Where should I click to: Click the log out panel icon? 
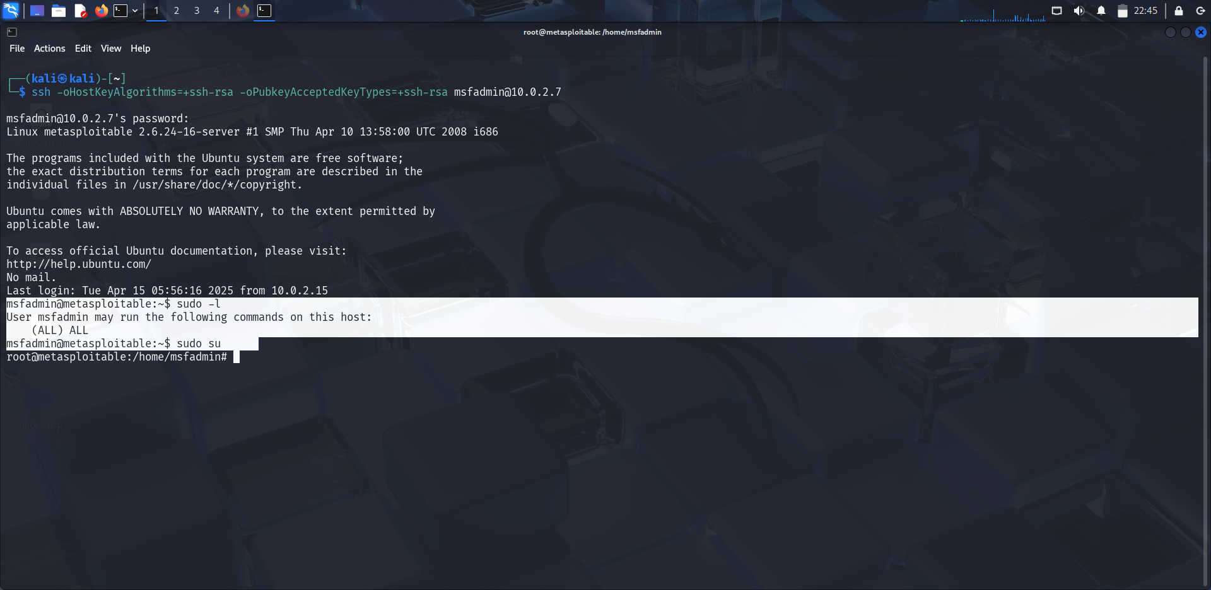click(x=1200, y=11)
